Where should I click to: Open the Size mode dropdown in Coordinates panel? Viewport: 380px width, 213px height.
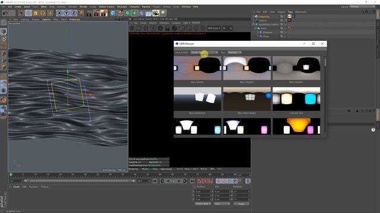[221, 204]
